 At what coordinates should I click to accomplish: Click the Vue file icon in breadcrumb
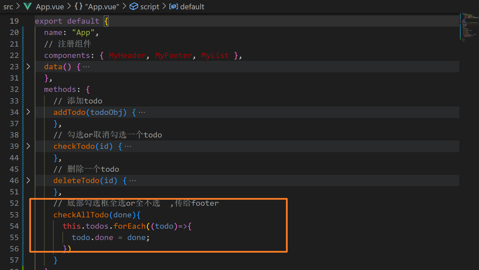click(28, 6)
